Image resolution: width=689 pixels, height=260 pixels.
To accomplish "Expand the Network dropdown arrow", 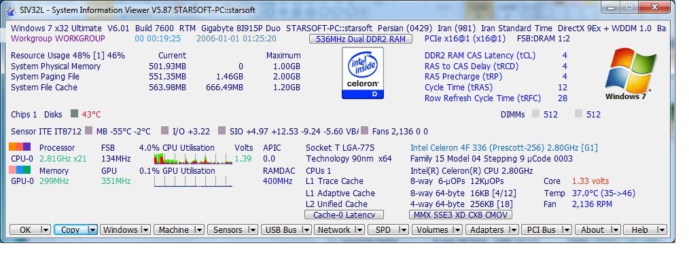I will 360,229.
